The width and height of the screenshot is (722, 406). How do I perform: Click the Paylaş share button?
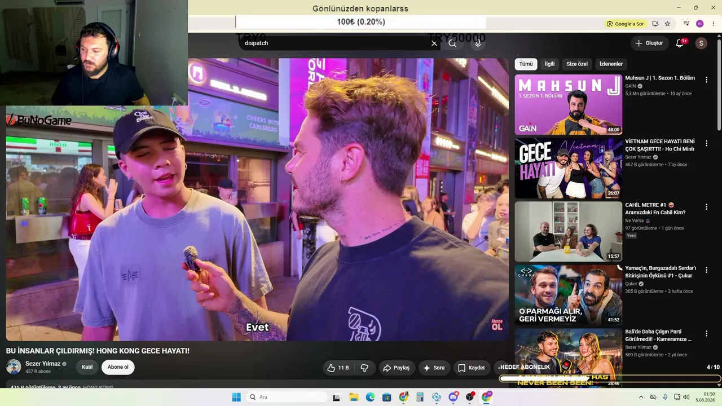(396, 368)
